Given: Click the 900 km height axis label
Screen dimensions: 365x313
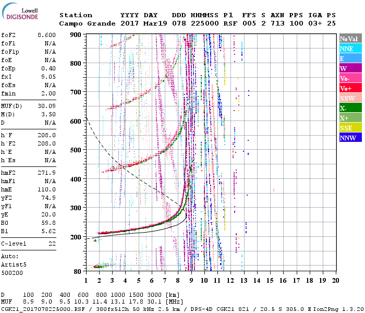Looking at the screenshot, I should tap(76, 35).
